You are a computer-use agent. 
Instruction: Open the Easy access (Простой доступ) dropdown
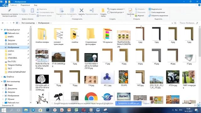click(116, 13)
